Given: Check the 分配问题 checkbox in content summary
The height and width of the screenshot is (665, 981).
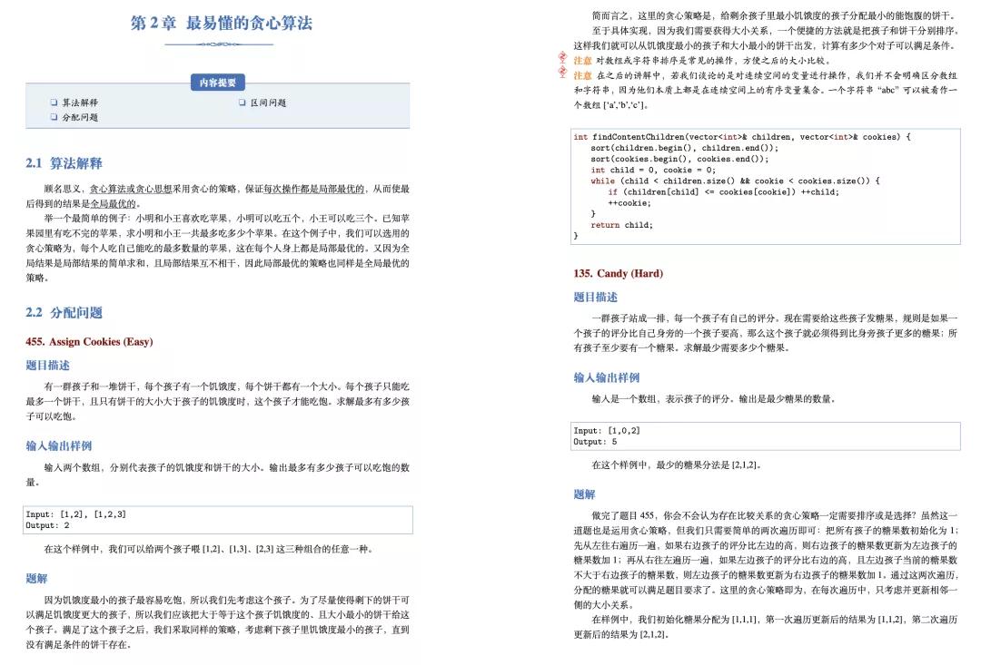Looking at the screenshot, I should coord(53,116).
